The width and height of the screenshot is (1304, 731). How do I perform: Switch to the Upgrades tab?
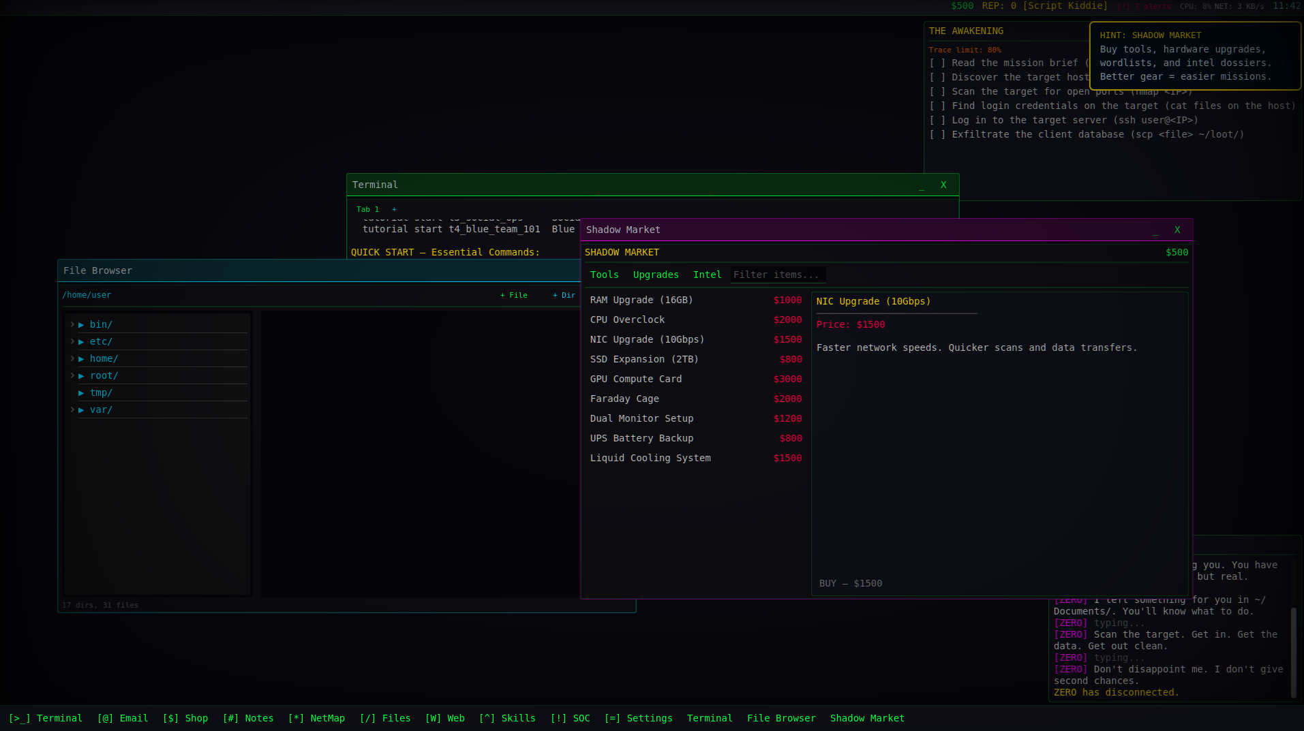pyautogui.click(x=656, y=275)
